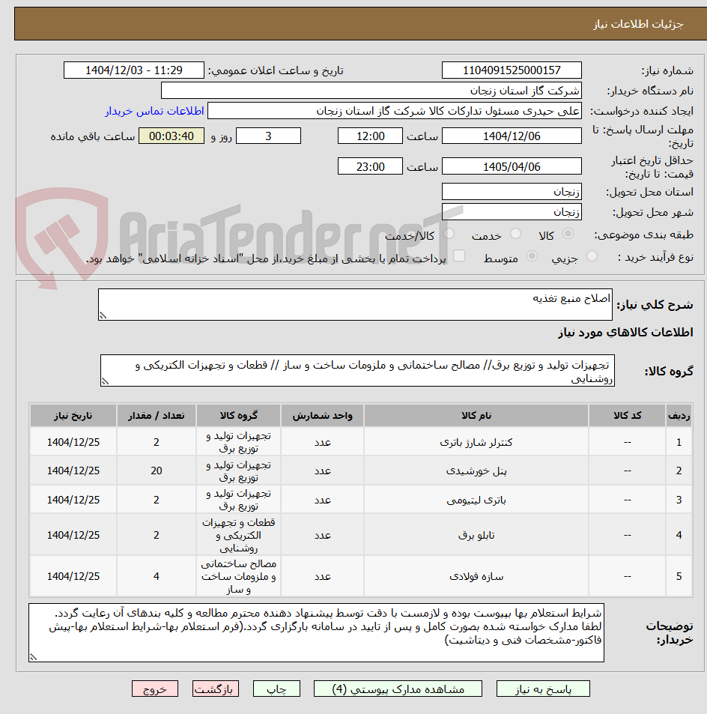Click the ردیف column header
Screen dimensions: 707x714
coord(679,415)
